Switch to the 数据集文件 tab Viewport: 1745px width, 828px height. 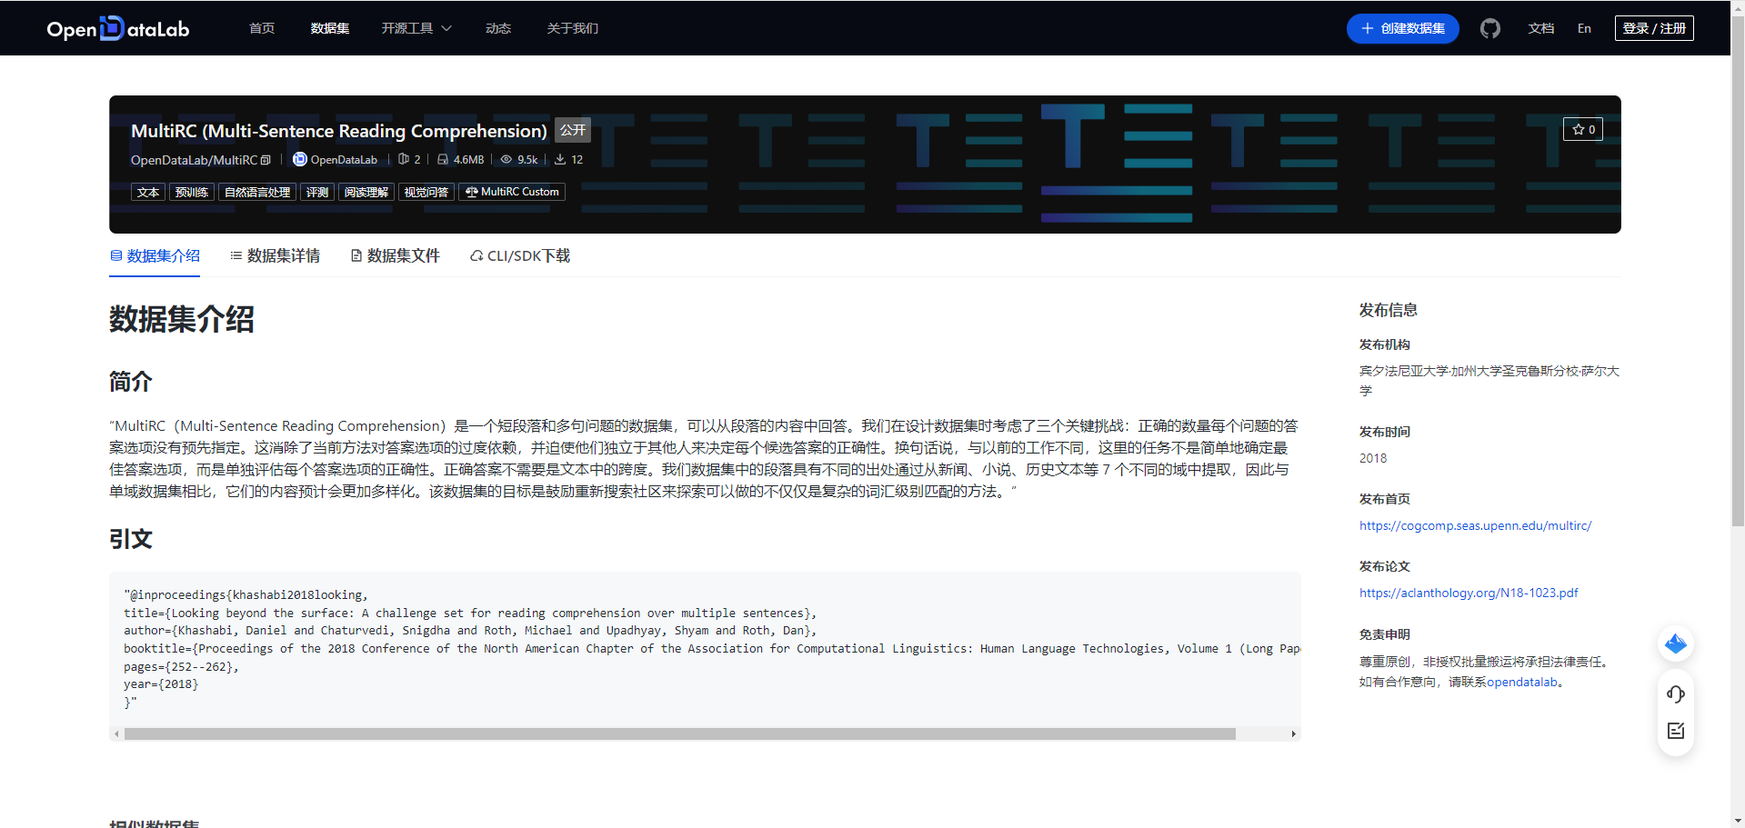coord(395,256)
